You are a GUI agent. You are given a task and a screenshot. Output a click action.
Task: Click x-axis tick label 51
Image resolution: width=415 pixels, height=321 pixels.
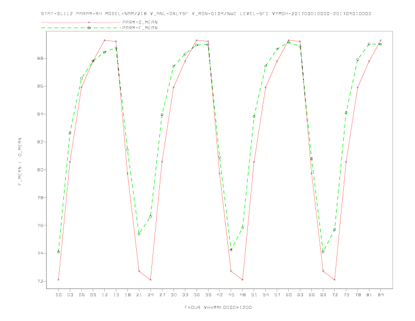pos(254,295)
